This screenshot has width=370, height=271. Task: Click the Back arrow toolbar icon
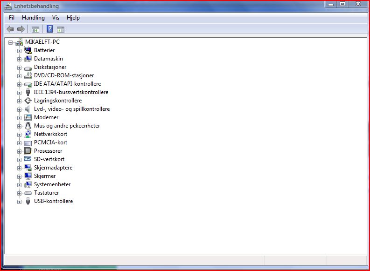10,29
